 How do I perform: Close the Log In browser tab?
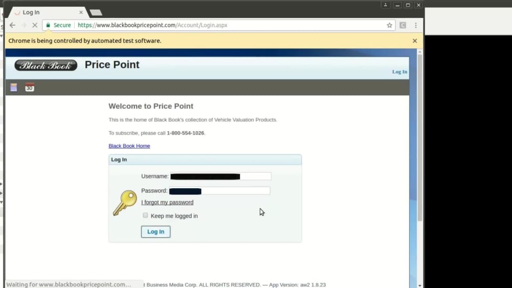tap(81, 12)
